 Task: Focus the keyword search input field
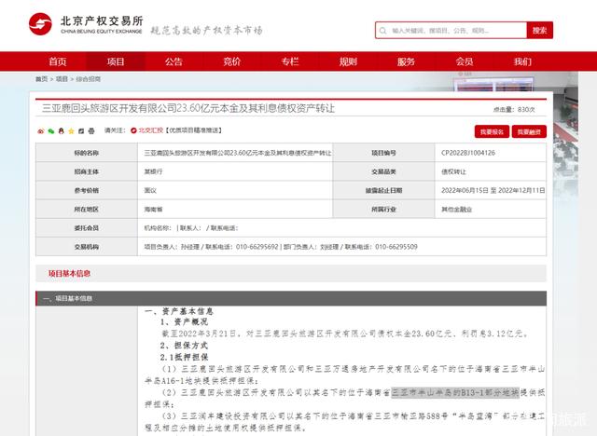451,31
